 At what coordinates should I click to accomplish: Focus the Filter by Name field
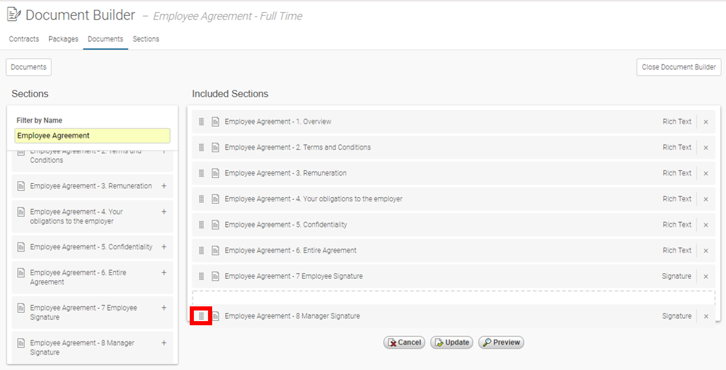(x=93, y=136)
